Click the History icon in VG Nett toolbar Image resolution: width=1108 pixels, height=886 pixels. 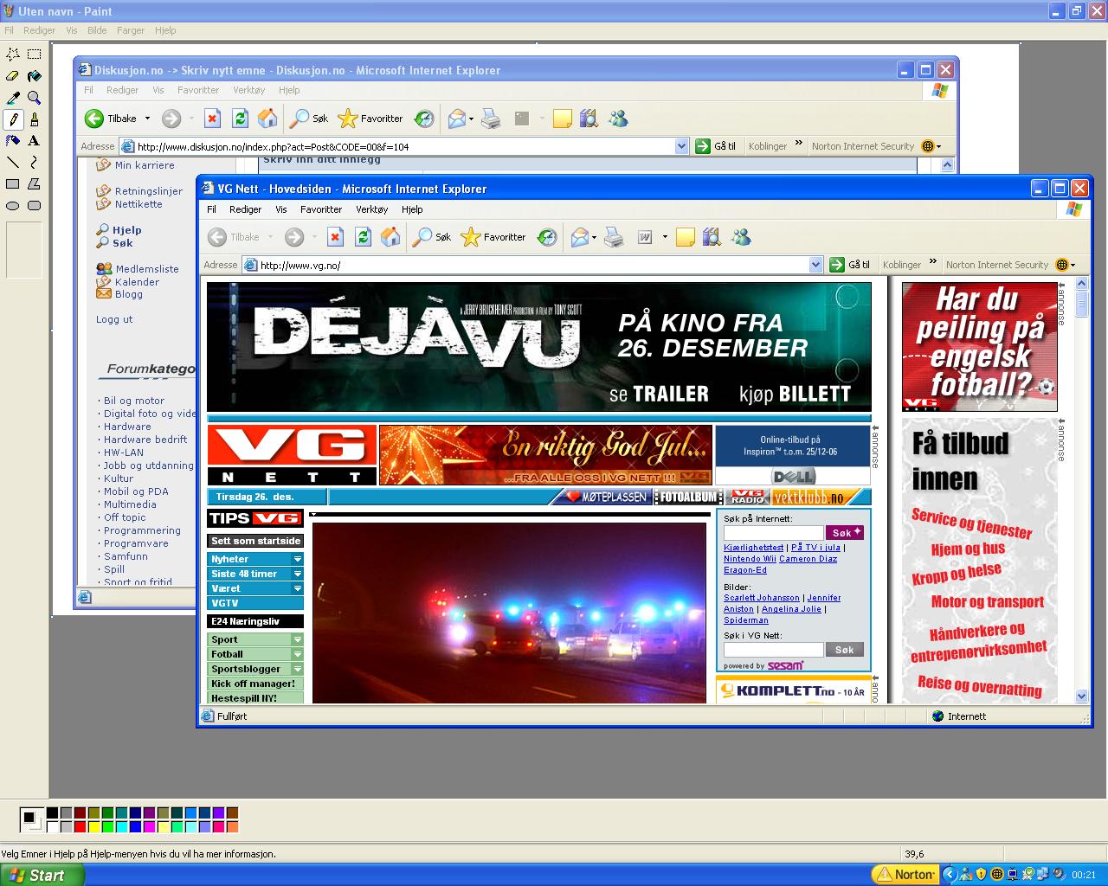tap(547, 237)
